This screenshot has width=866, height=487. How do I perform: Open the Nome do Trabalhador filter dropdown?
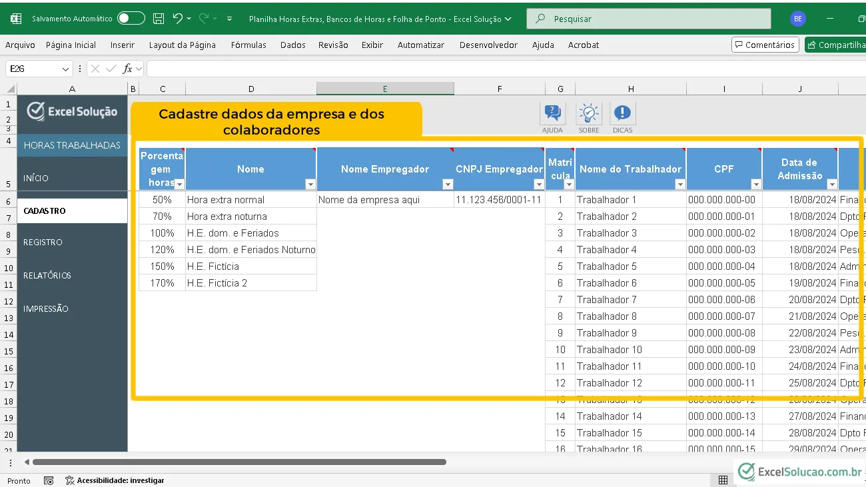679,185
